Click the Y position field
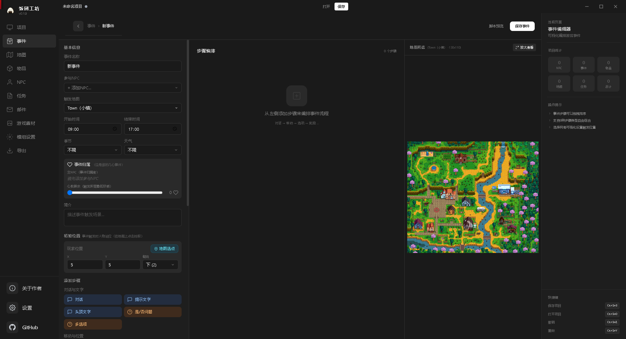Screen dimensions: 626x339 pos(123,265)
